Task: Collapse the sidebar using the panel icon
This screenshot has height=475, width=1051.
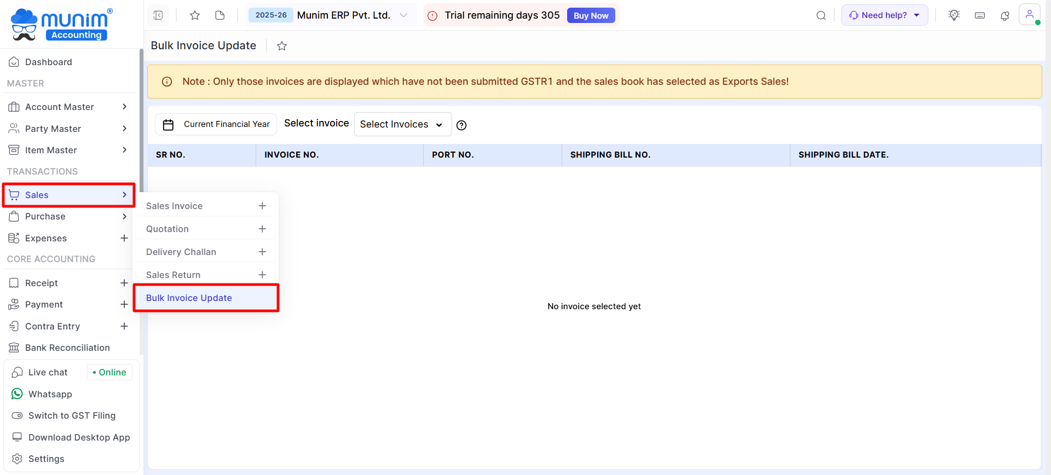Action: point(158,15)
